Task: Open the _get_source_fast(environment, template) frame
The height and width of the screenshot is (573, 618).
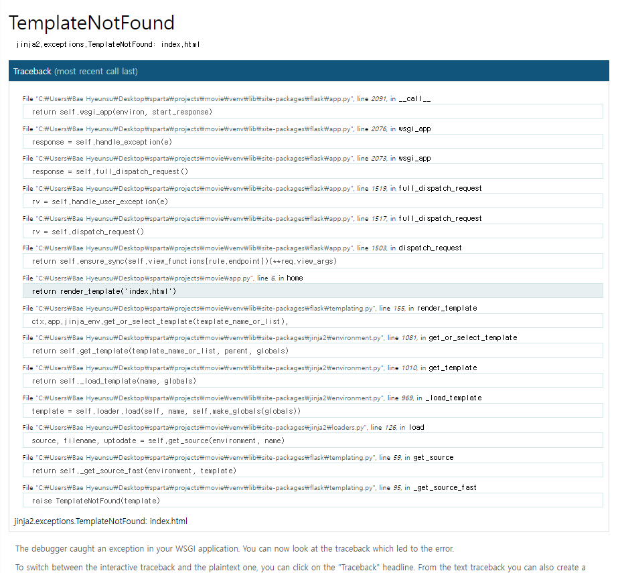Action: click(x=313, y=470)
